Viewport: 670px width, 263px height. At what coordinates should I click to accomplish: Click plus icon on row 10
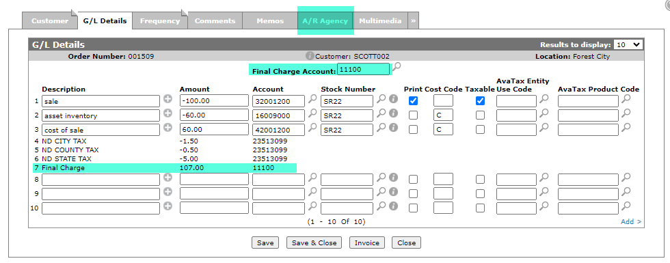pos(168,206)
